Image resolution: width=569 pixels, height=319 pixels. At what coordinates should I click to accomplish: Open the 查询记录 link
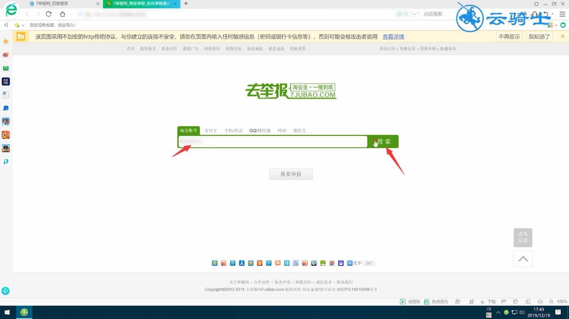387,49
